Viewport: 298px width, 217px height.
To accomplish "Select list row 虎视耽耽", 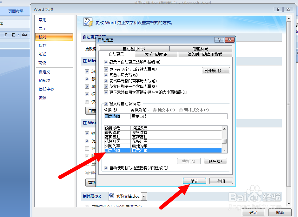I will click(x=163, y=132).
